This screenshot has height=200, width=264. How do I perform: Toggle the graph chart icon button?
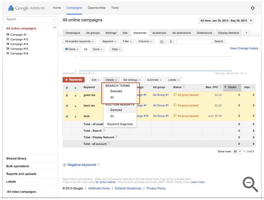coord(162,41)
